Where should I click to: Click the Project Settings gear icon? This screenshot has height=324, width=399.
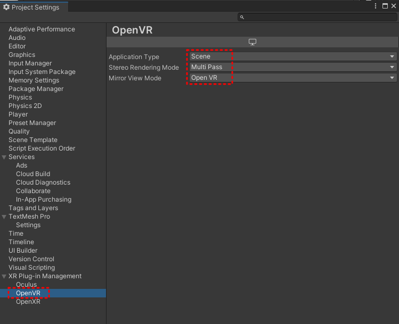point(6,7)
